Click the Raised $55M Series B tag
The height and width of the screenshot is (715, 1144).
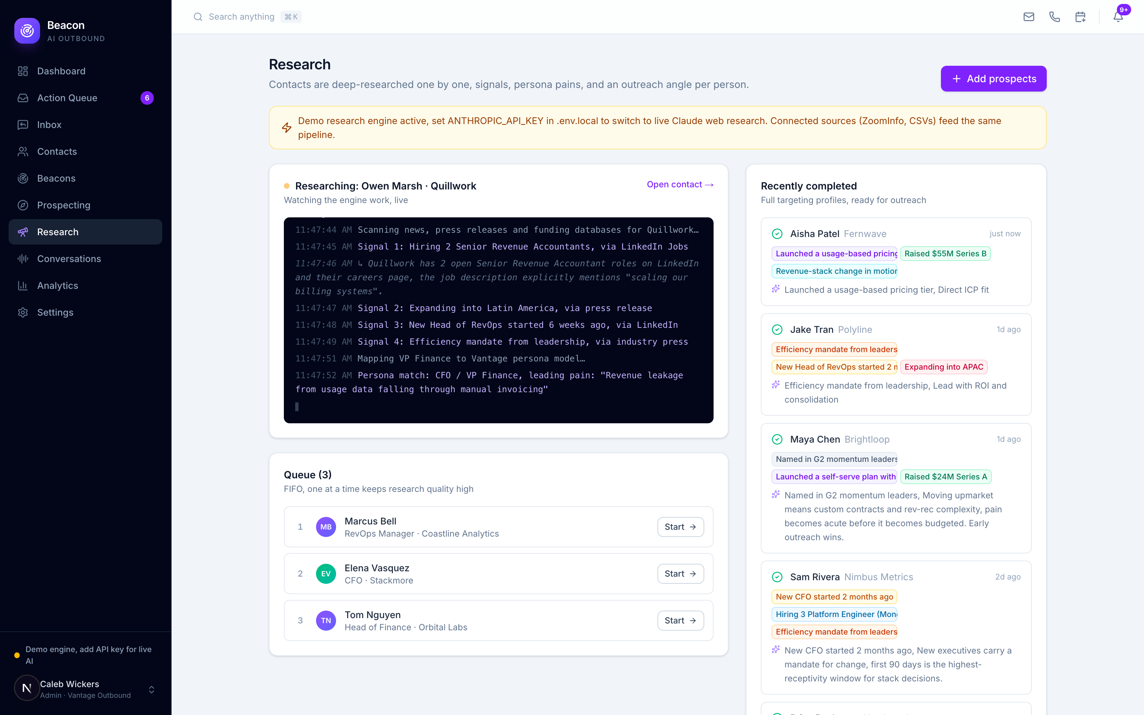tap(946, 253)
